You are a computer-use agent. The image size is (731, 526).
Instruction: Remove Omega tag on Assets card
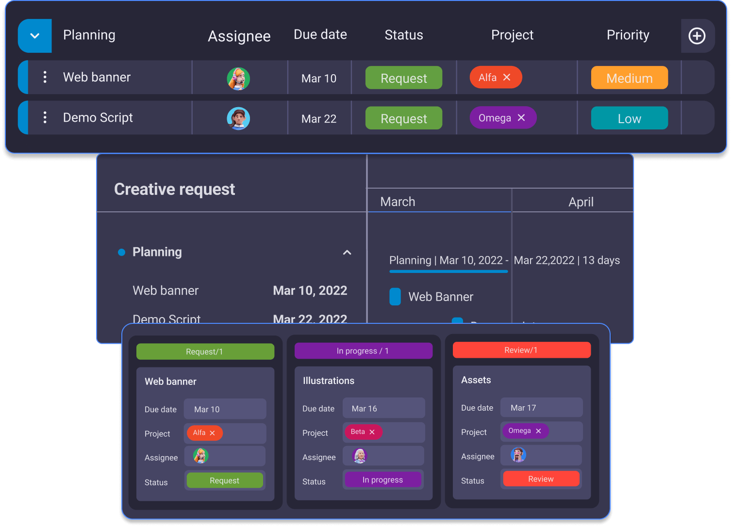coord(538,431)
